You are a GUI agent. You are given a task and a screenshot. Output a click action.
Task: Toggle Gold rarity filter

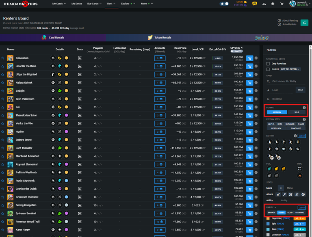point(290,213)
